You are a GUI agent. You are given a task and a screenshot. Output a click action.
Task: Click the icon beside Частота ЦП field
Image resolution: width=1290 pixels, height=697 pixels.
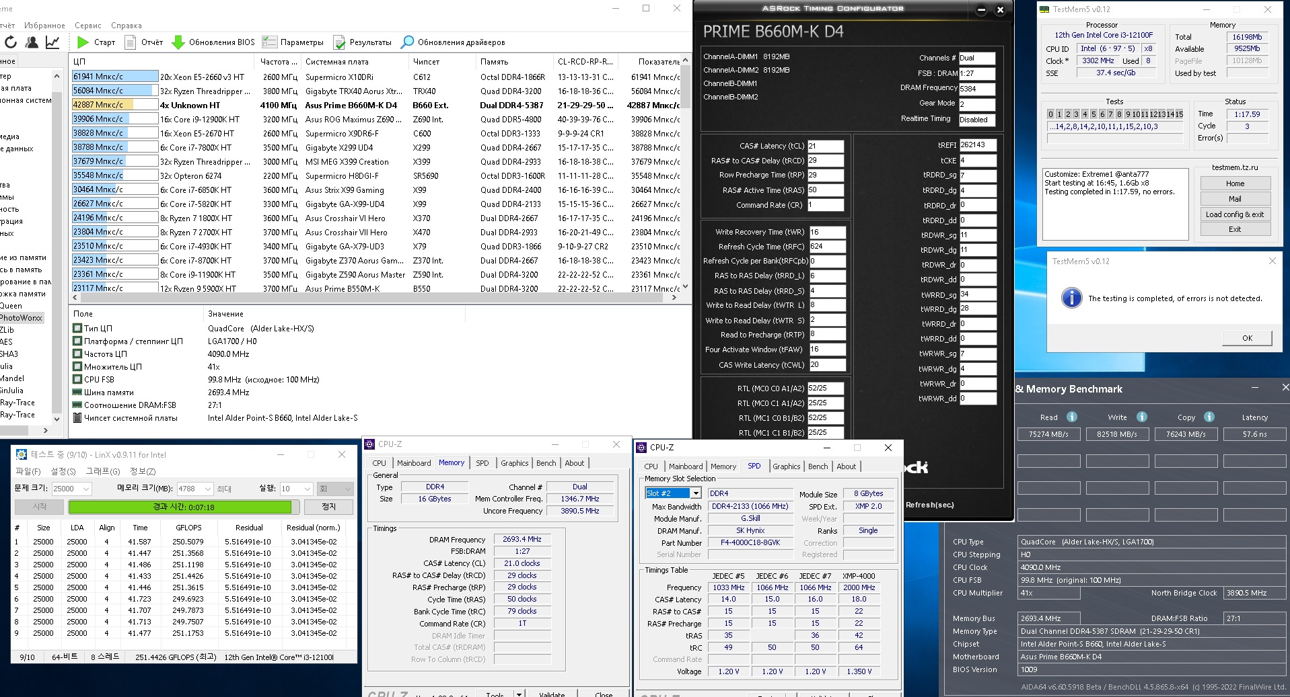77,354
